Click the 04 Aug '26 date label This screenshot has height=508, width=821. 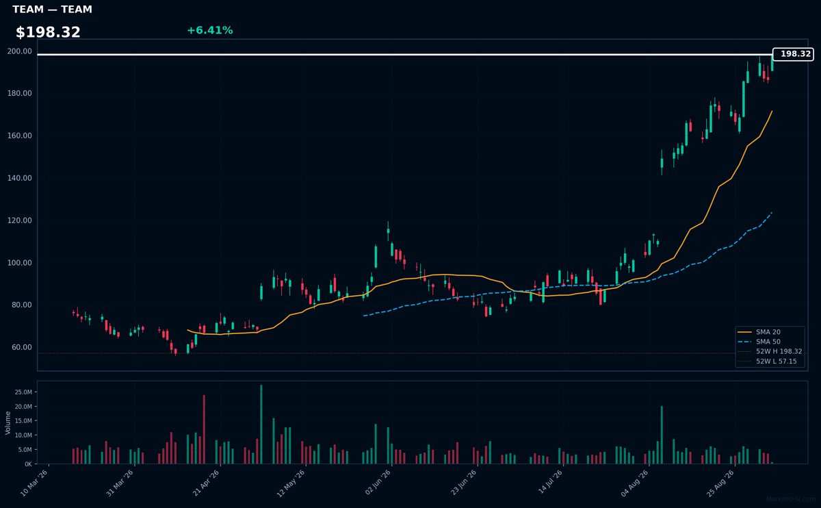(x=634, y=483)
